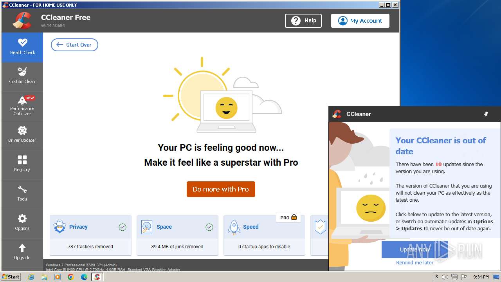This screenshot has width=501, height=282.
Task: Click the Space green checkmark
Action: pos(209,227)
